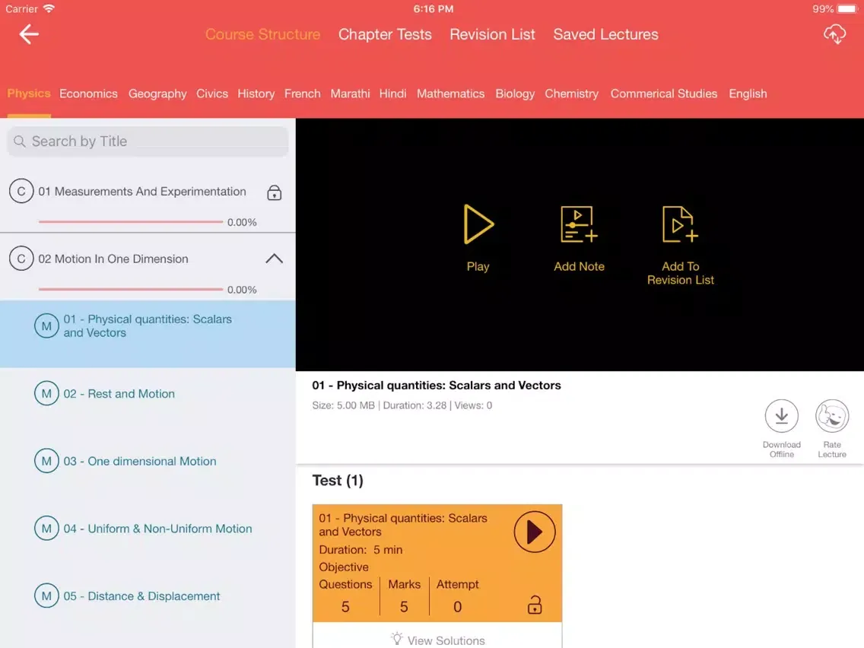Select the Economics subject tab

pyautogui.click(x=88, y=94)
